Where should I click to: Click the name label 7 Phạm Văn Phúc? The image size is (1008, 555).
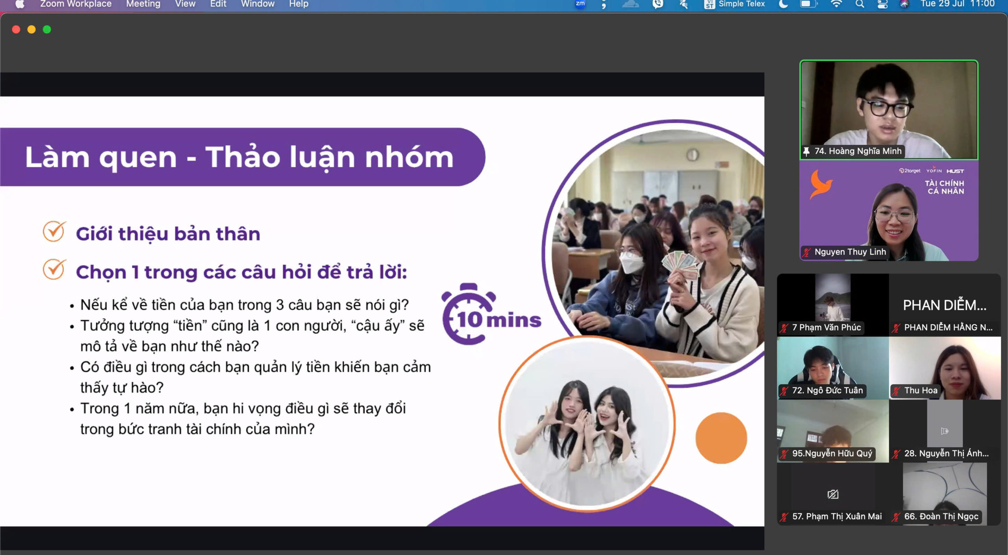click(x=826, y=327)
